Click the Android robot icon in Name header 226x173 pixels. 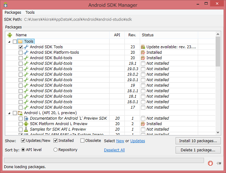[x=10, y=35]
